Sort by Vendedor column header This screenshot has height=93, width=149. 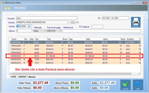(130, 39)
